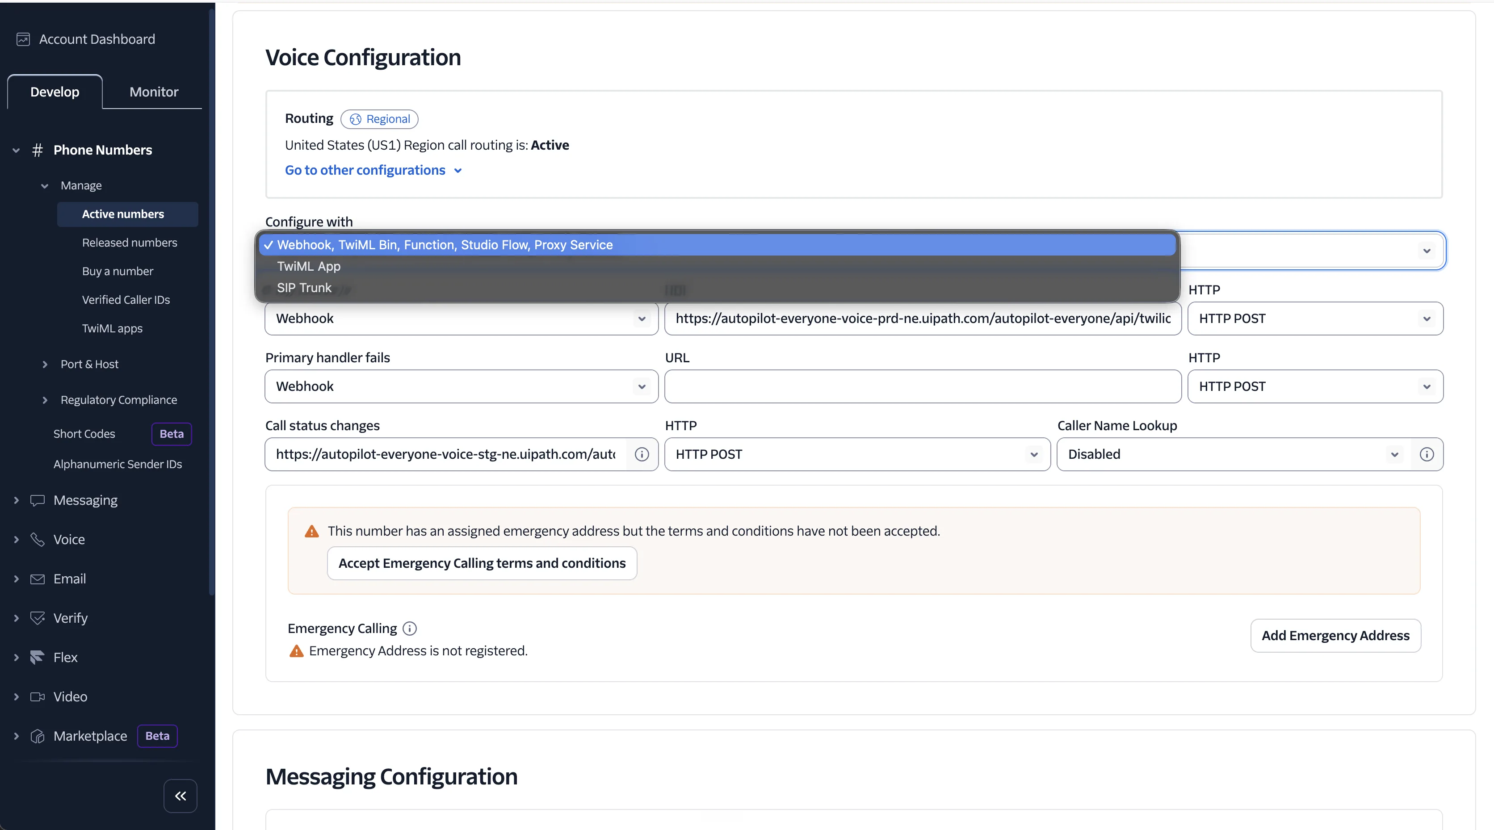Open Caller Name Lookup Disabled dropdown
This screenshot has width=1494, height=830.
click(1235, 454)
